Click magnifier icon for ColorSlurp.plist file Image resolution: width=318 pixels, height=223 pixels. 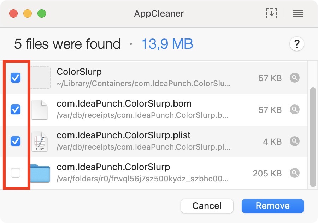click(x=294, y=141)
